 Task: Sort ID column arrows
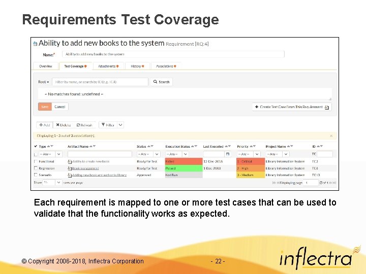(x=320, y=146)
